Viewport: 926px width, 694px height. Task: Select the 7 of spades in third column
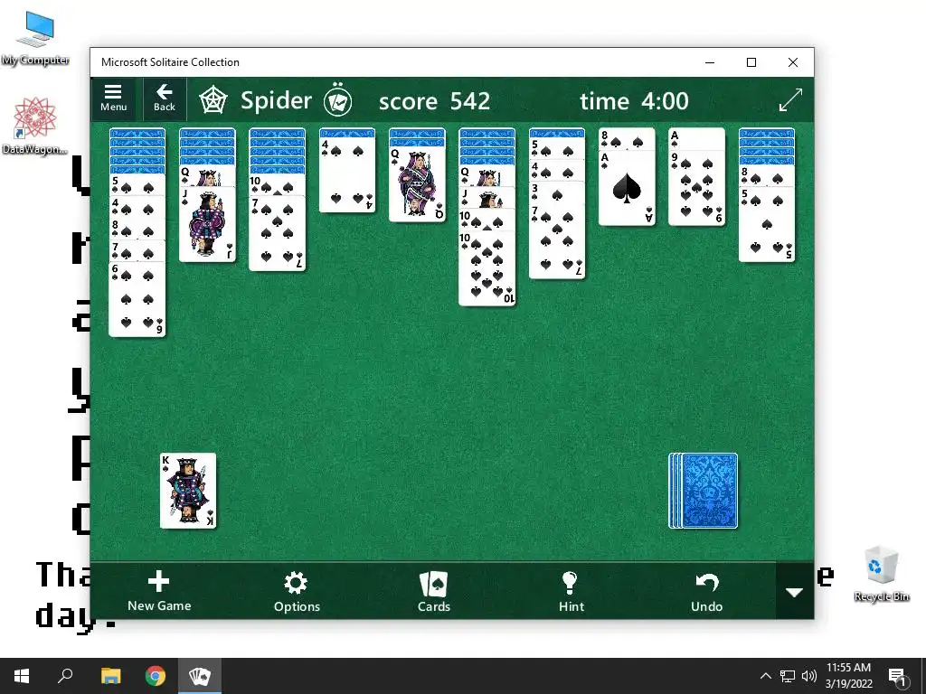pos(277,234)
